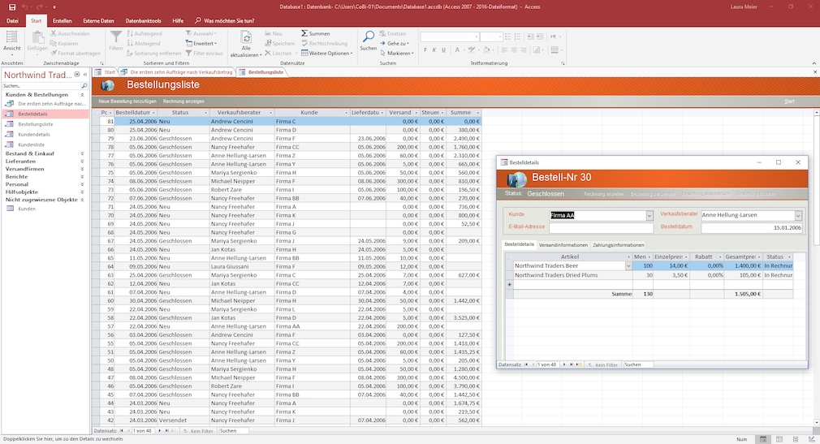Screen dimensions: 820x444
Task: Click the Summen sigma icon
Action: [304, 33]
